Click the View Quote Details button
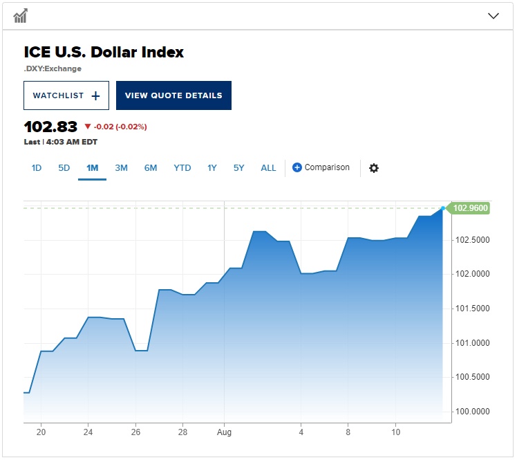 tap(173, 95)
